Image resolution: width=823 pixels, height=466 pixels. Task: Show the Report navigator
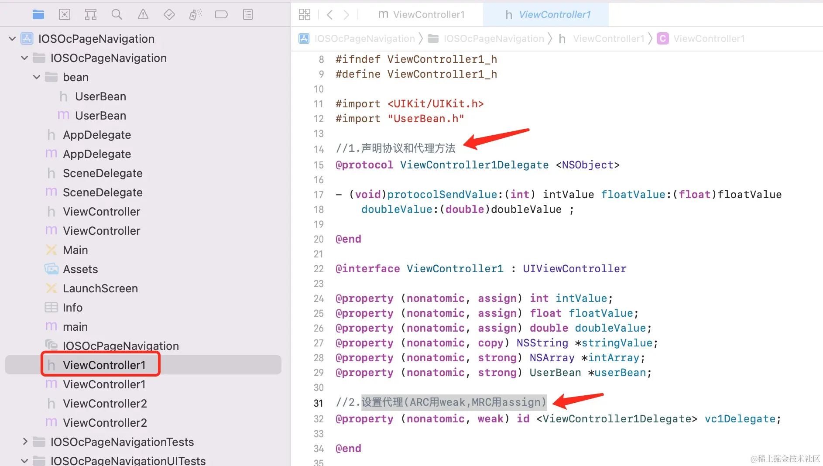tap(248, 14)
